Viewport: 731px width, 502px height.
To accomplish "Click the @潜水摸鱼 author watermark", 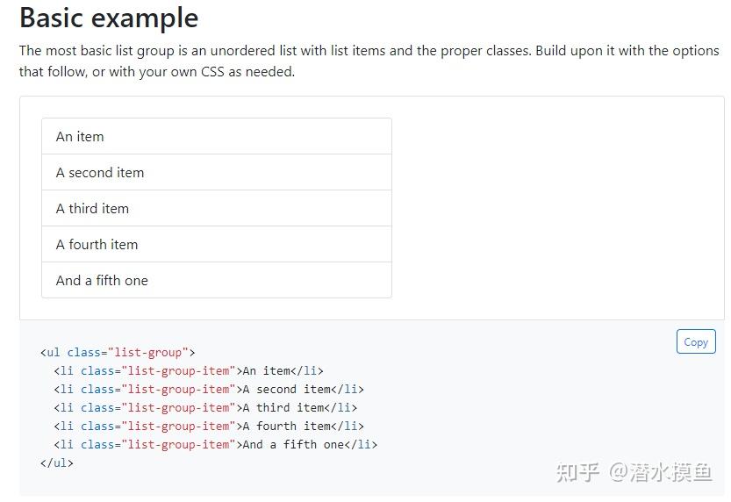I will click(661, 472).
